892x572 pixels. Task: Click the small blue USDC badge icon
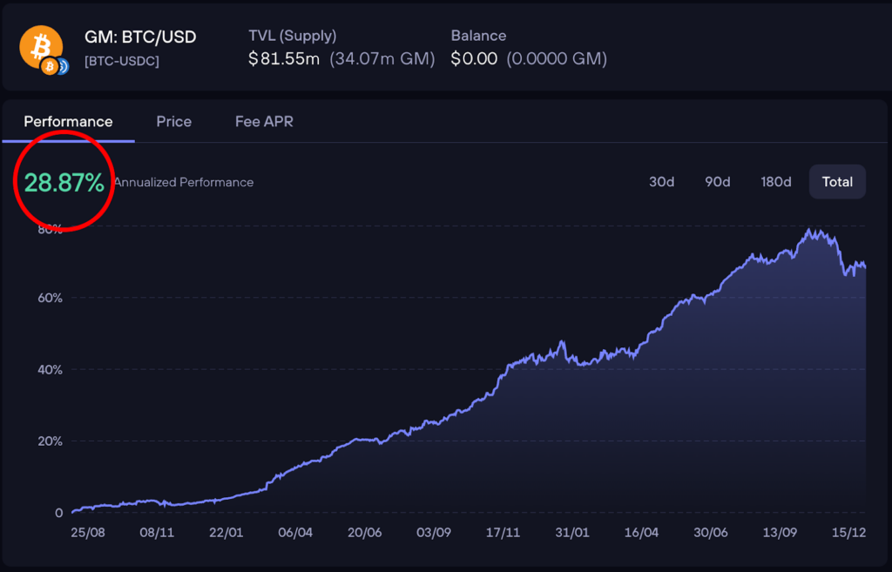click(62, 67)
